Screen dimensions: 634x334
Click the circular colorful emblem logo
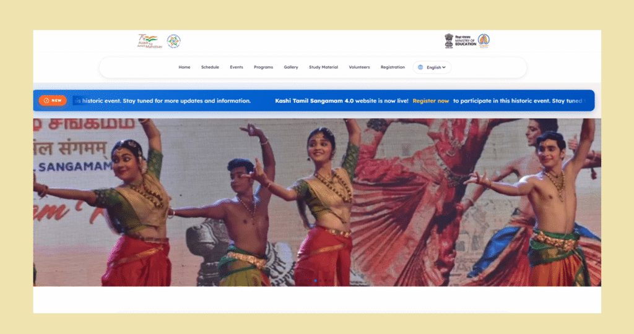(x=173, y=41)
